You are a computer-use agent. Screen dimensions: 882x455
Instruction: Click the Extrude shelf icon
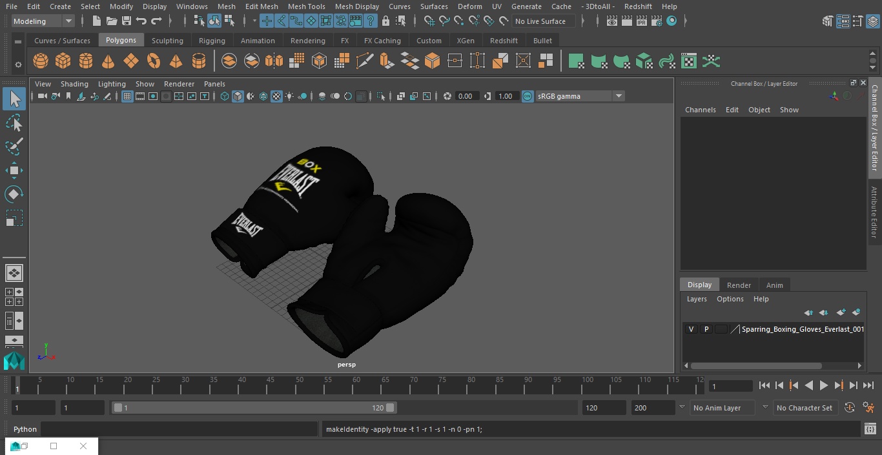tap(387, 61)
